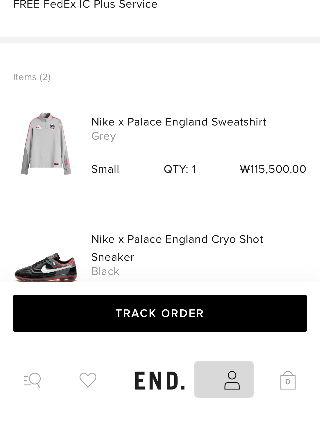Click the TRACK ORDER button
The height and width of the screenshot is (427, 320).
pyautogui.click(x=160, y=313)
